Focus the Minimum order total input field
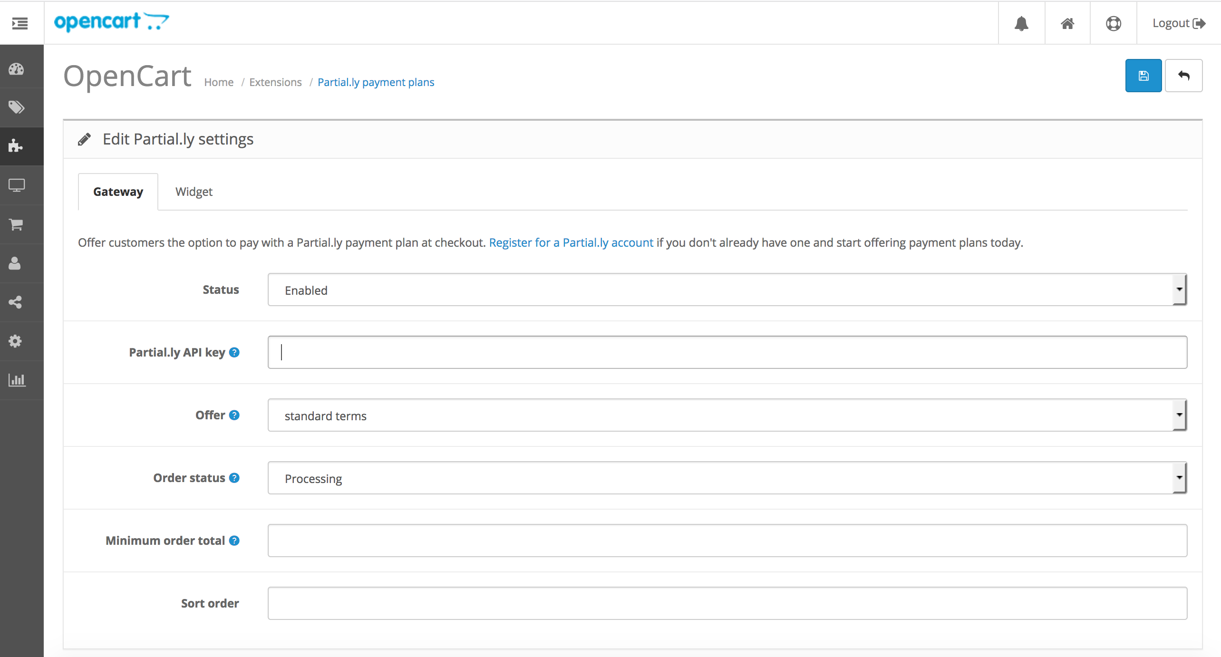This screenshot has width=1221, height=657. point(727,541)
